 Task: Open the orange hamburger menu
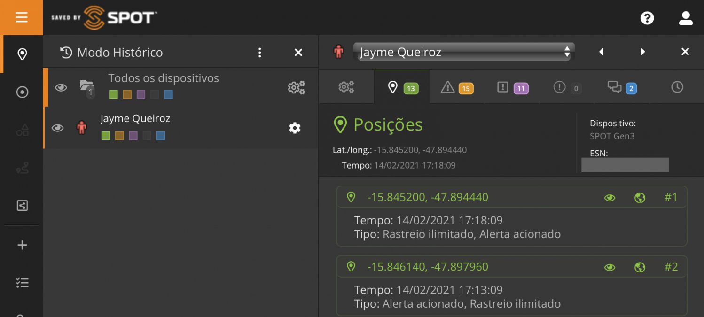point(21,17)
